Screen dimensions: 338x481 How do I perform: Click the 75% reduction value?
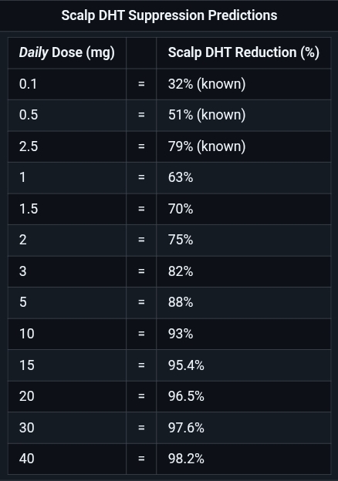coord(181,240)
